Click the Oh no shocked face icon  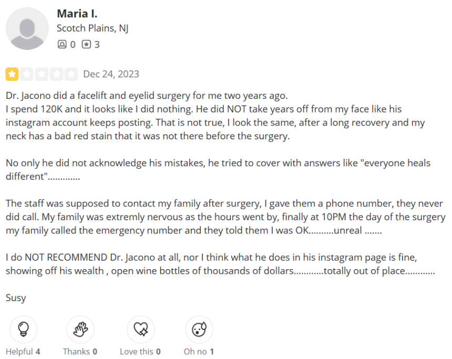coord(199,329)
